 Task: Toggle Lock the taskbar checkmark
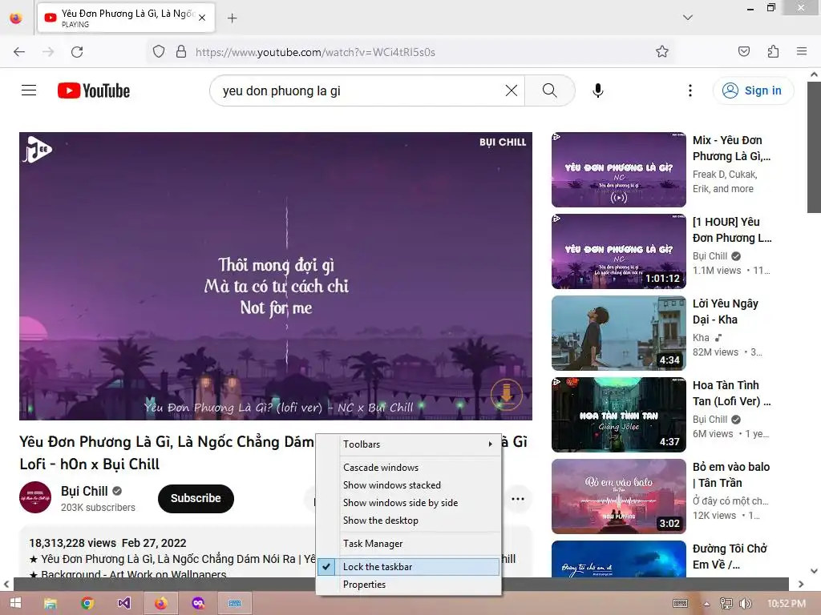coord(409,566)
